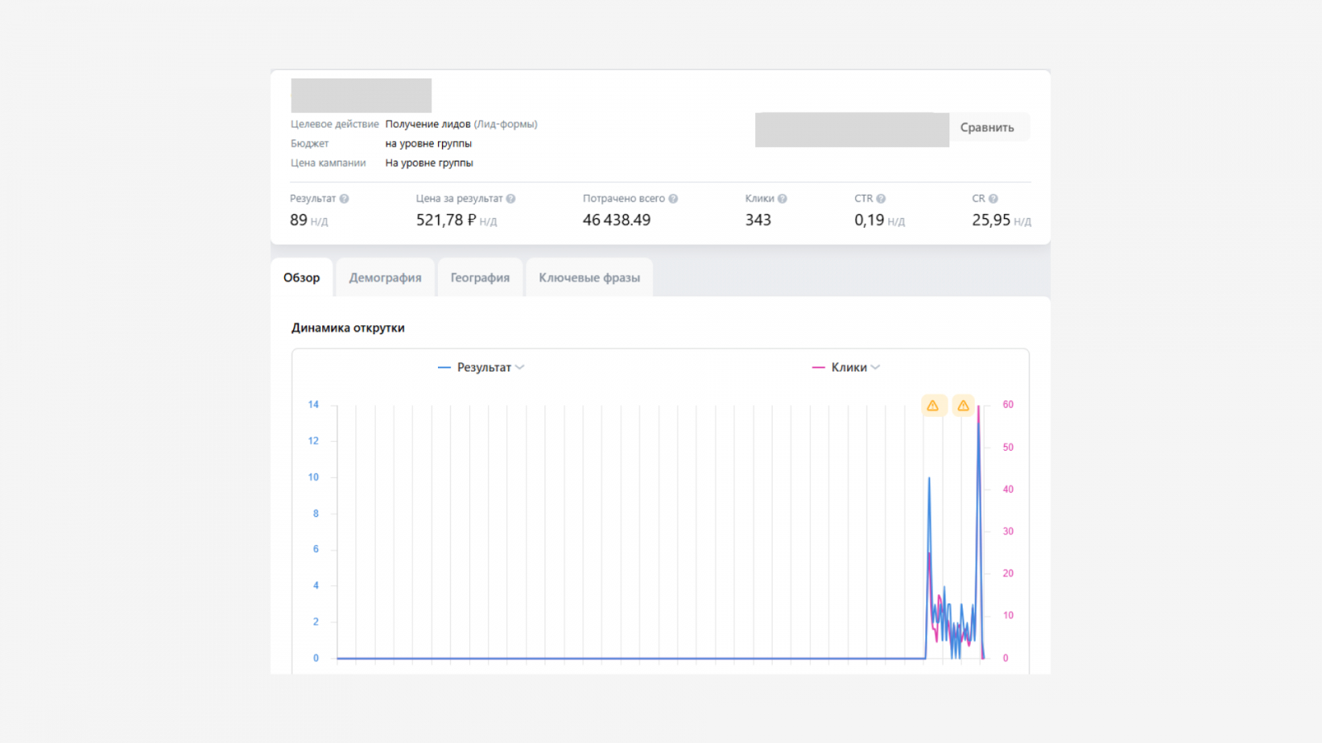Switch to the Обзор tab
The width and height of the screenshot is (1322, 743).
point(302,277)
